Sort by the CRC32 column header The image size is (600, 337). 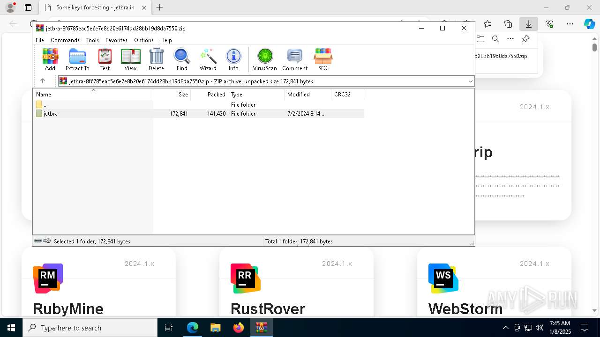click(x=347, y=95)
